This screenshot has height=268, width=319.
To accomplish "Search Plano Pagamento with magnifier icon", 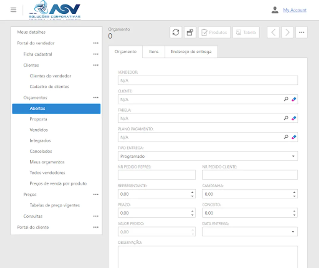I will (286, 137).
